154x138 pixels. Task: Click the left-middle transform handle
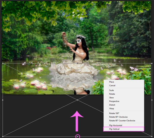(x=3, y=100)
